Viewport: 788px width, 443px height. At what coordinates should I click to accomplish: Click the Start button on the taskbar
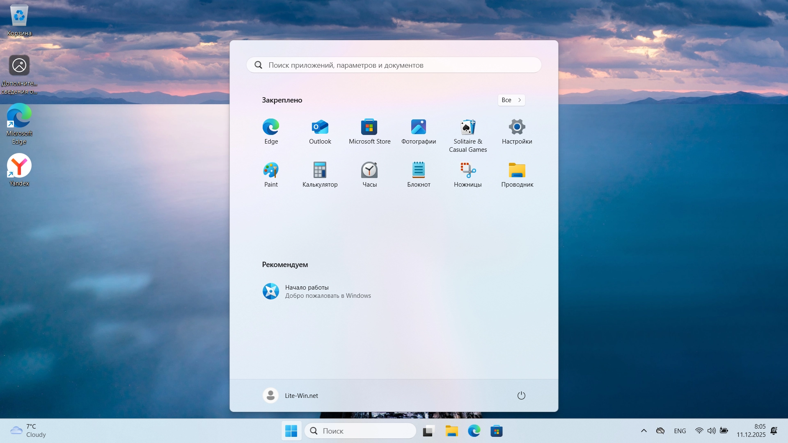coord(291,431)
